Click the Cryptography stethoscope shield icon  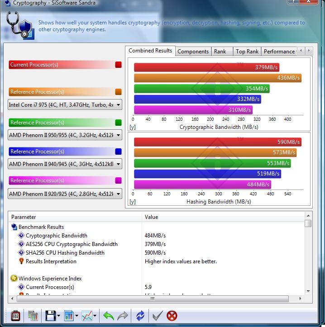[20, 25]
